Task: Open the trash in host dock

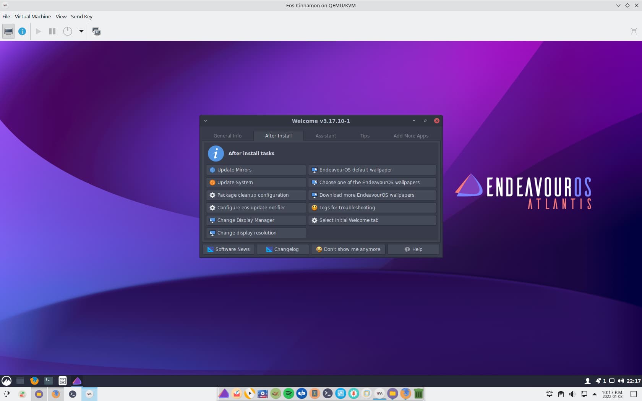Action: (x=418, y=393)
